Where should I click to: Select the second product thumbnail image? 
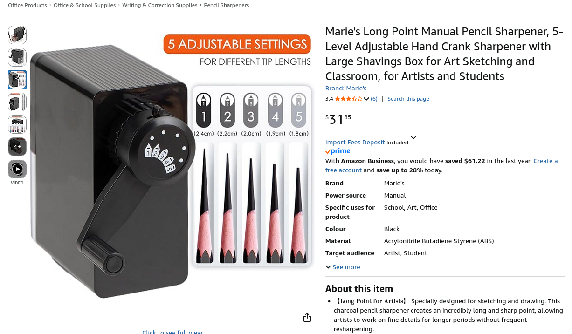click(17, 57)
